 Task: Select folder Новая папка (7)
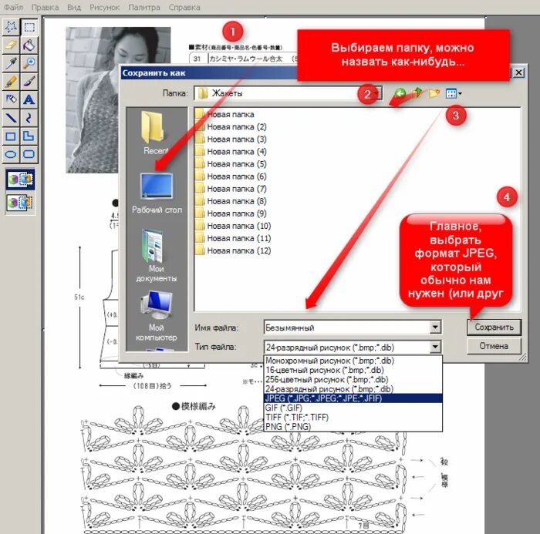coord(231,189)
